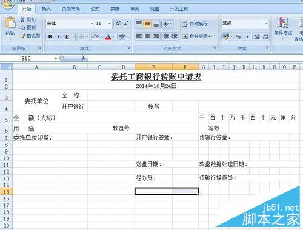This screenshot has height=230, width=303.
Task: Open Name Box dropdown arrow
Action: tap(56, 58)
